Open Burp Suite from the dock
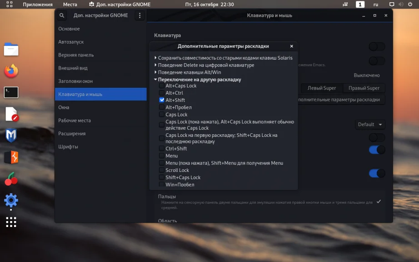The height and width of the screenshot is (262, 419). (11, 157)
